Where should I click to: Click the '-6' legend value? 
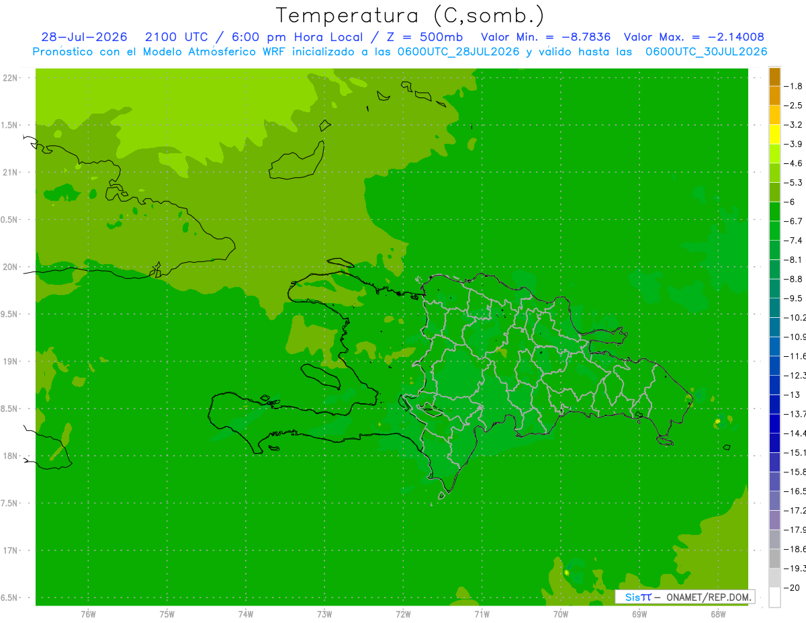coord(791,202)
